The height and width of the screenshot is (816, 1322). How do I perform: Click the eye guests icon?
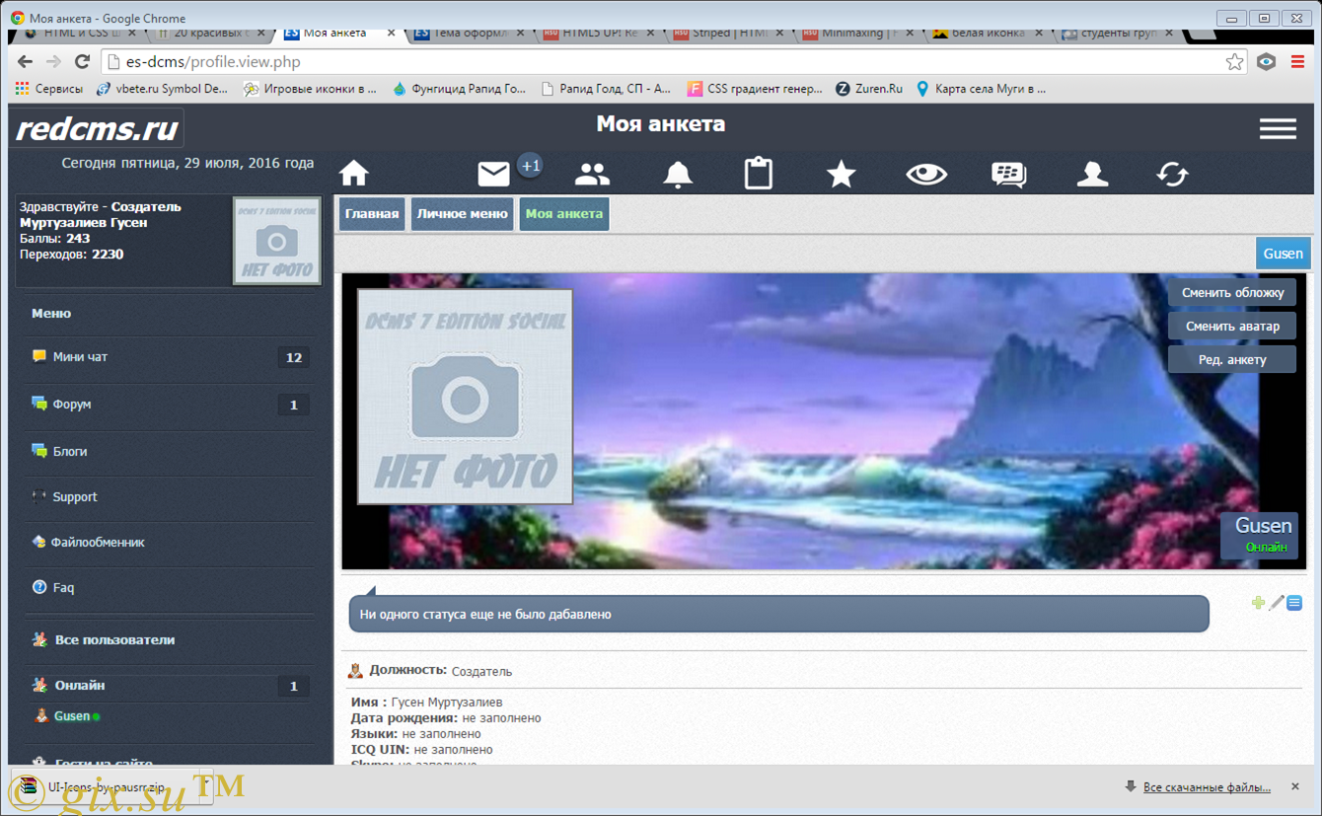[x=926, y=175]
